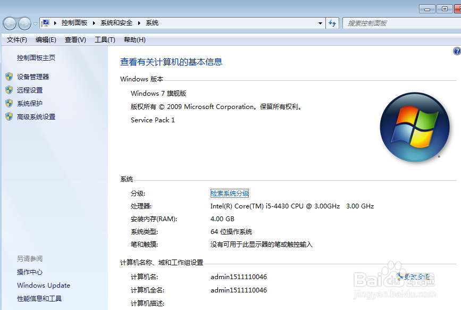
Task: Open the 文件(F) menu
Action: (17, 40)
